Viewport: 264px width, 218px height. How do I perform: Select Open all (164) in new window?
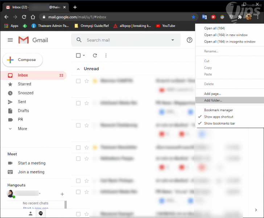(230, 35)
